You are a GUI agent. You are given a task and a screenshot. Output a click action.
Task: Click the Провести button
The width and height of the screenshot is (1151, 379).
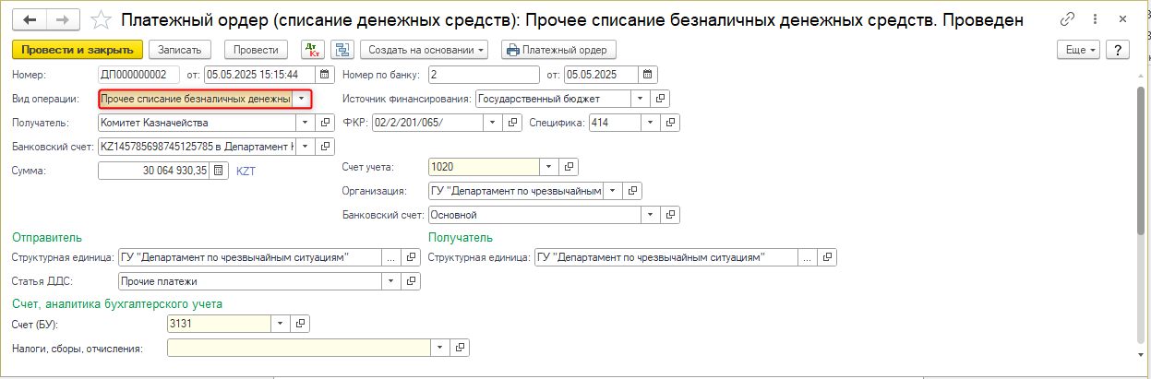(256, 50)
